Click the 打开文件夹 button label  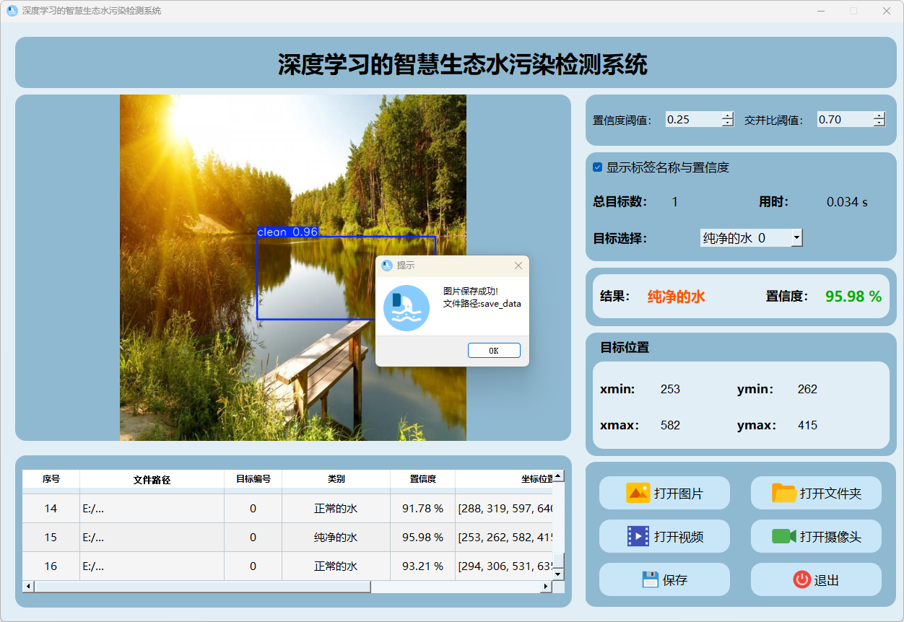click(830, 494)
